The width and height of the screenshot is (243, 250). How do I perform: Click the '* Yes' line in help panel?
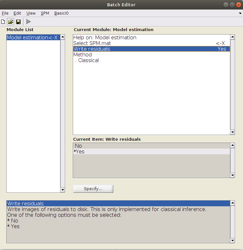pos(118,227)
